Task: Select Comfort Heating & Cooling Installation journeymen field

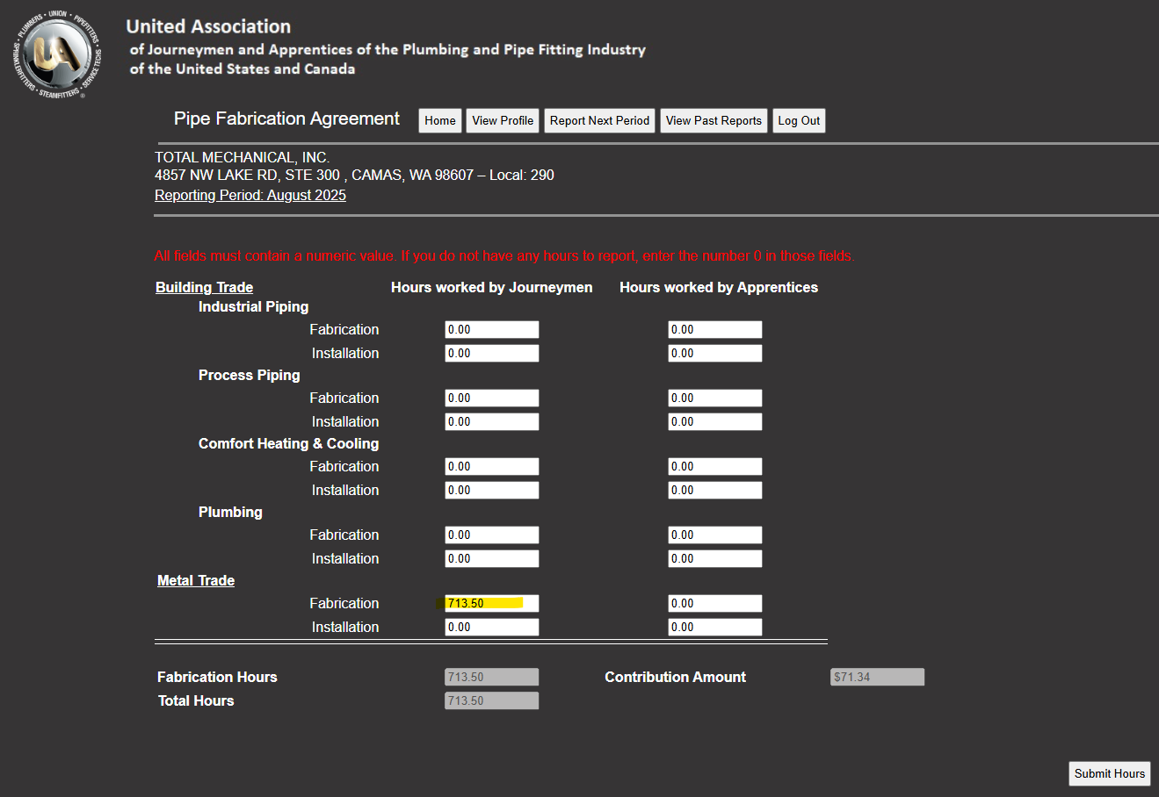Action: 492,491
